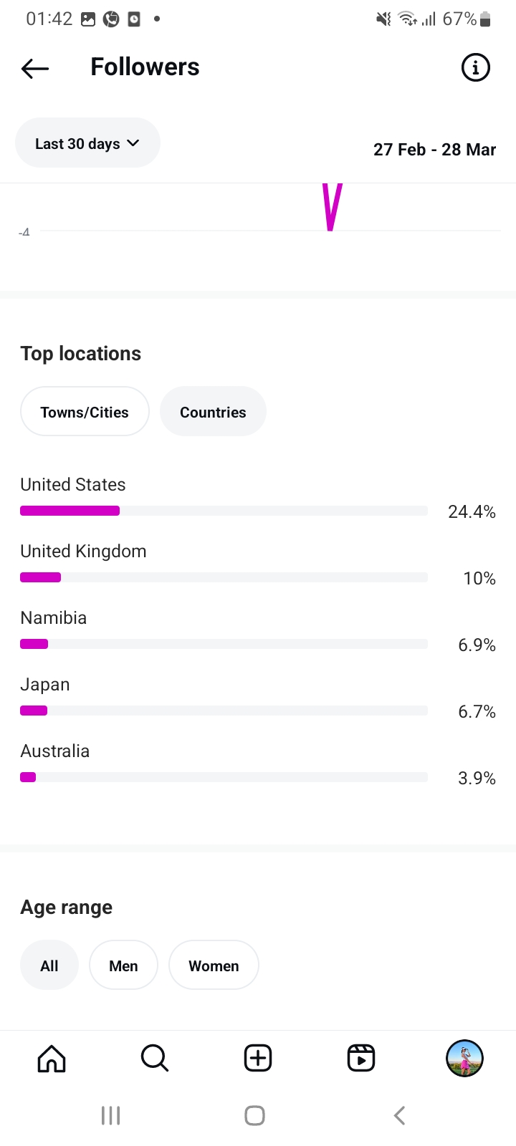Open the info icon for Followers
The image size is (516, 1146).
click(x=474, y=68)
